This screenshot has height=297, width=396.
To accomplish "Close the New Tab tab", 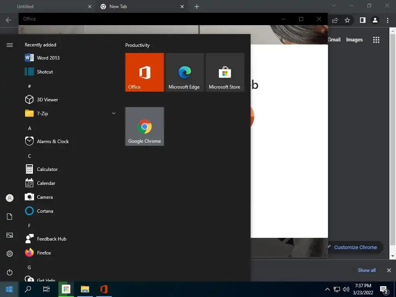I will tap(182, 7).
